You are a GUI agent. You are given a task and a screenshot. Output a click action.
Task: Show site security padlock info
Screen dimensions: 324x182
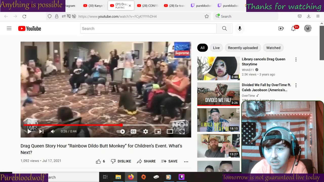(57, 16)
